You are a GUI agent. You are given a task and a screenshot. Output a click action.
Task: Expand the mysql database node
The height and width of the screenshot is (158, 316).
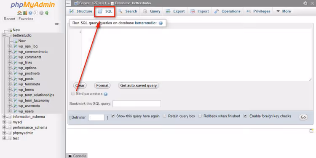point(4,122)
